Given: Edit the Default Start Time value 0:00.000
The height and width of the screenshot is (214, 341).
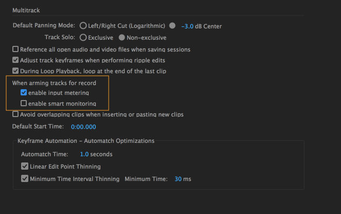Looking at the screenshot, I should tap(83, 126).
